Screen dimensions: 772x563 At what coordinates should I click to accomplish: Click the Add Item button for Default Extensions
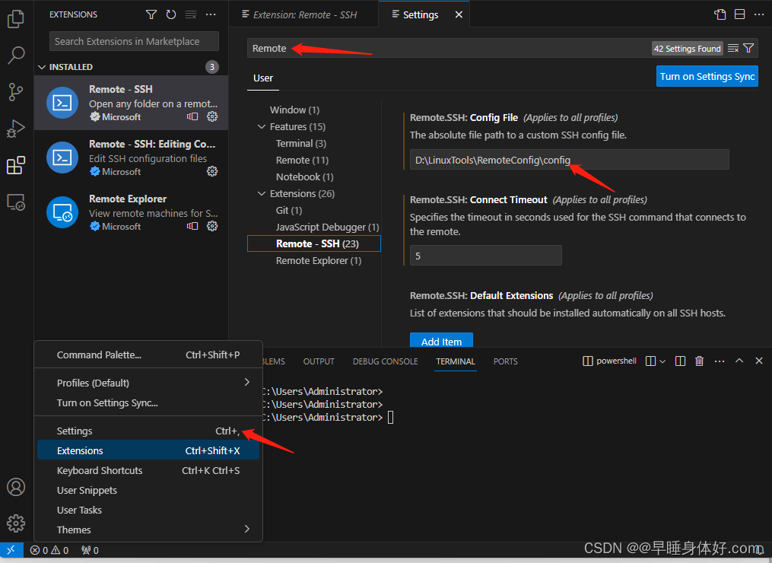click(441, 342)
